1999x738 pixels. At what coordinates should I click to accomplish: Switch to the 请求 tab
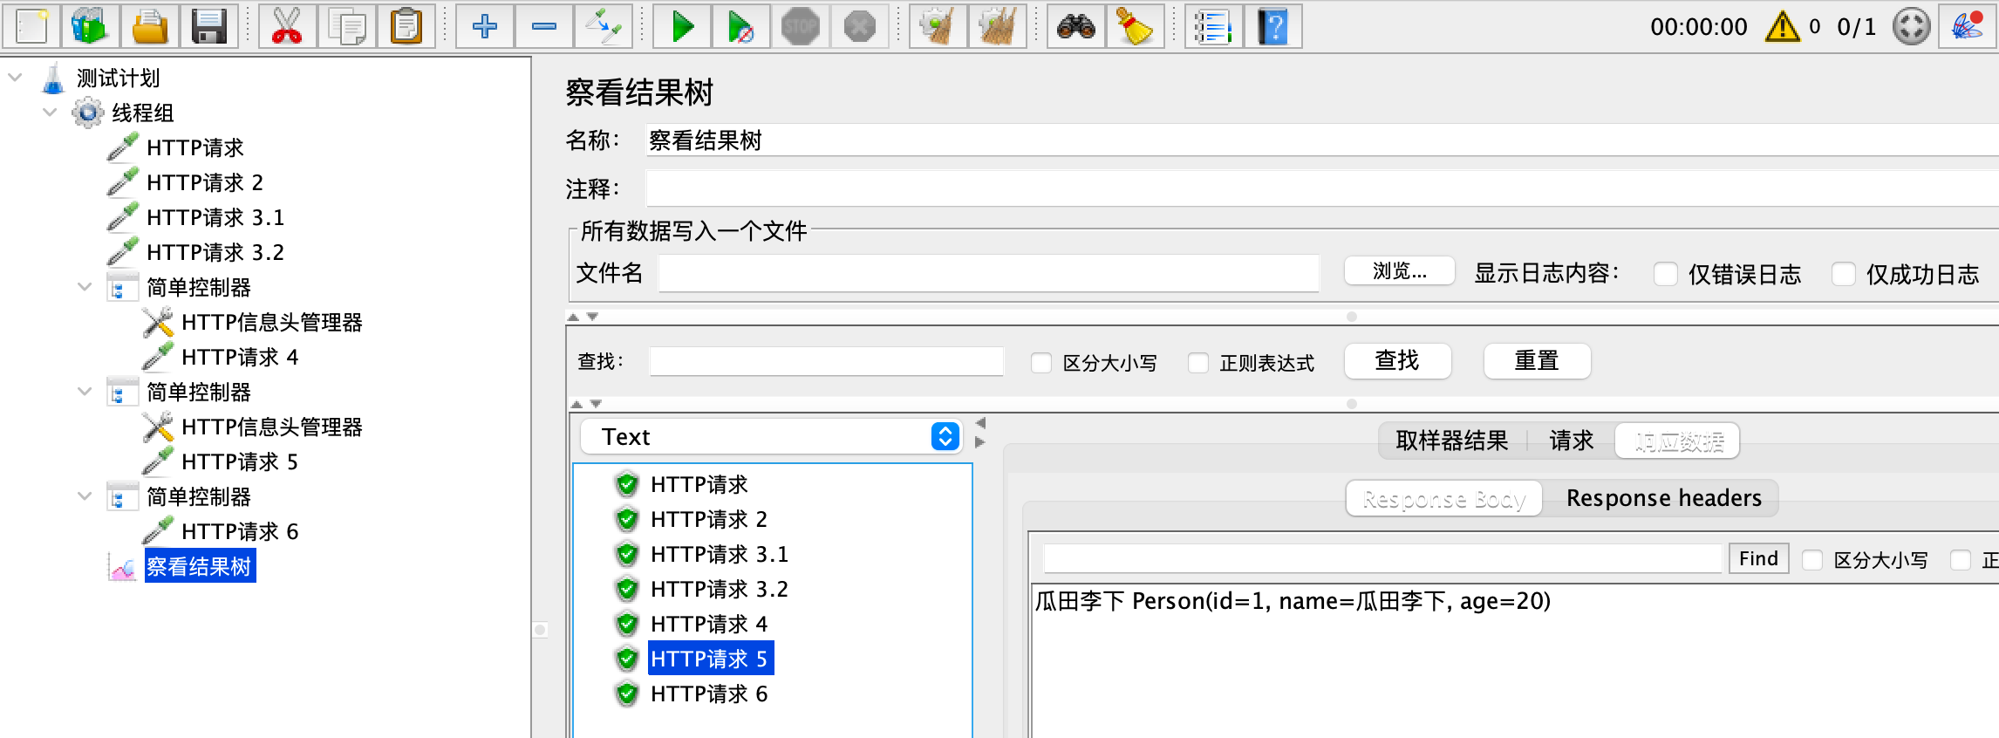pos(1572,441)
